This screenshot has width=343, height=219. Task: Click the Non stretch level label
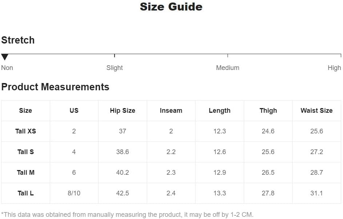coord(7,68)
